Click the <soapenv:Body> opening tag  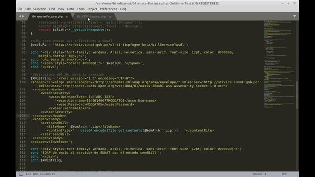(46, 119)
